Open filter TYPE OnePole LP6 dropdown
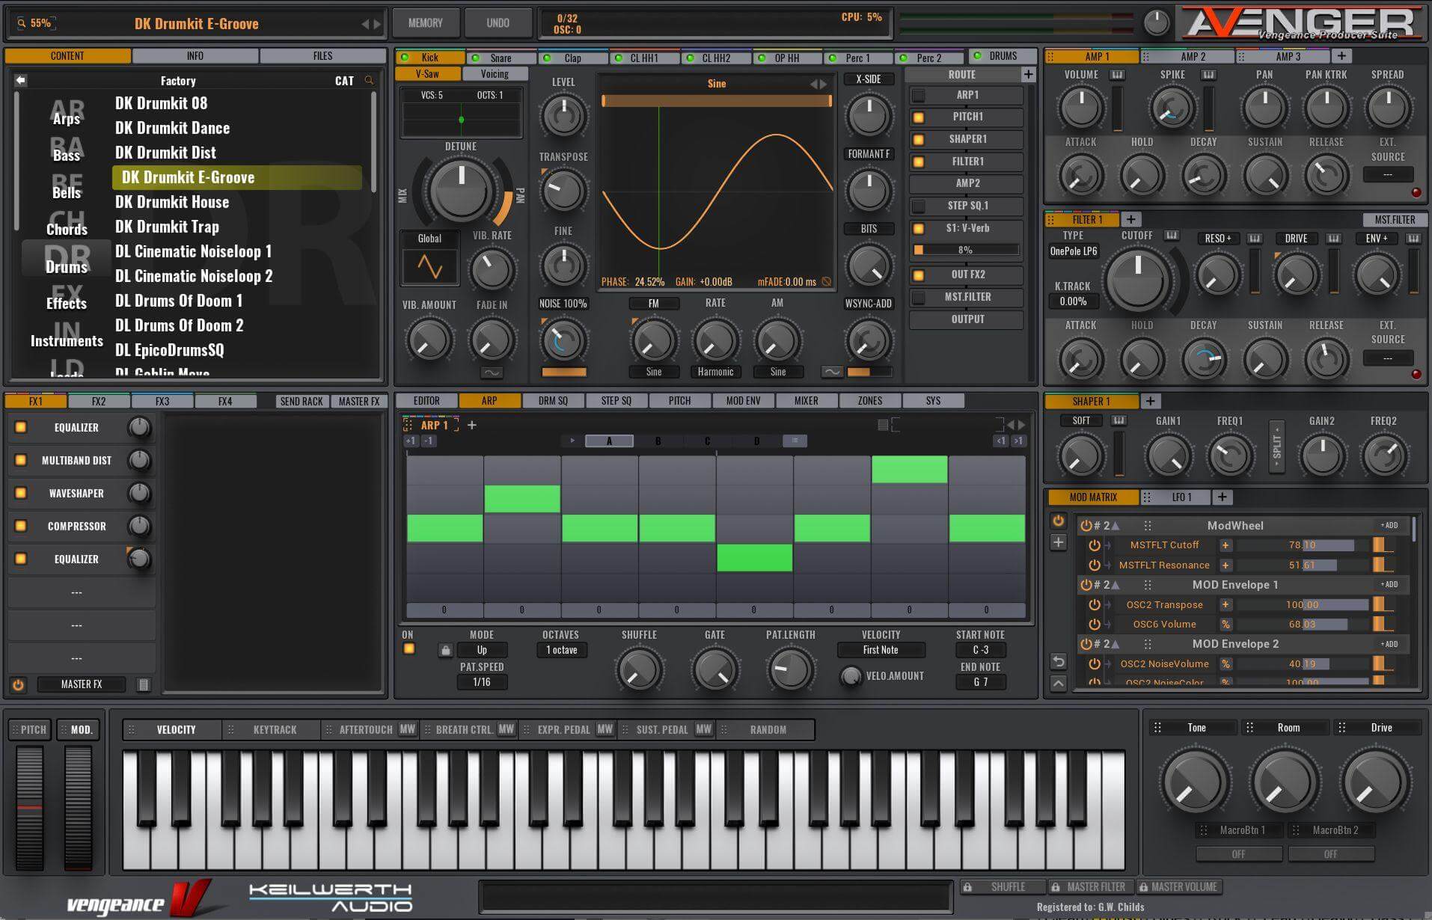 click(1073, 251)
